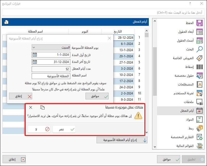This screenshot has width=207, height=166.
Task: Close the هنالك عطل موجودة مسبقاً warning dialog
Action: [x=31, y=107]
